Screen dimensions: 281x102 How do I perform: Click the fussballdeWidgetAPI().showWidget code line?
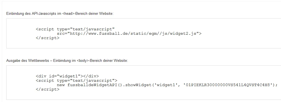167,85
